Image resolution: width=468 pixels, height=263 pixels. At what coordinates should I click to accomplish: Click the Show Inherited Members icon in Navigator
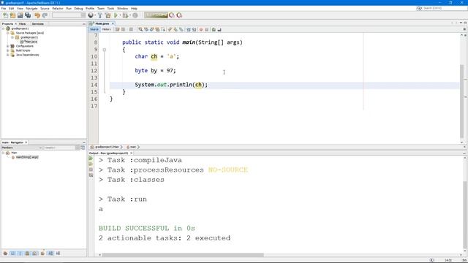[x=5, y=254]
